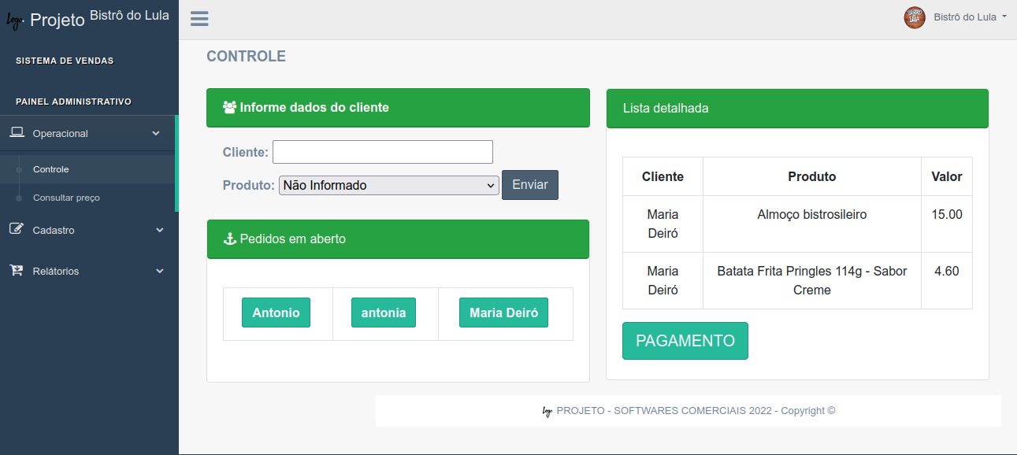Open the sidebar hamburger menu

coord(199,18)
